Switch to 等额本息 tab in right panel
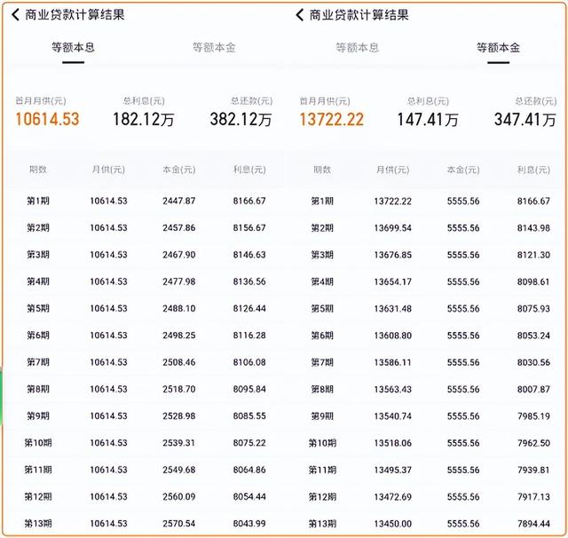 [357, 47]
